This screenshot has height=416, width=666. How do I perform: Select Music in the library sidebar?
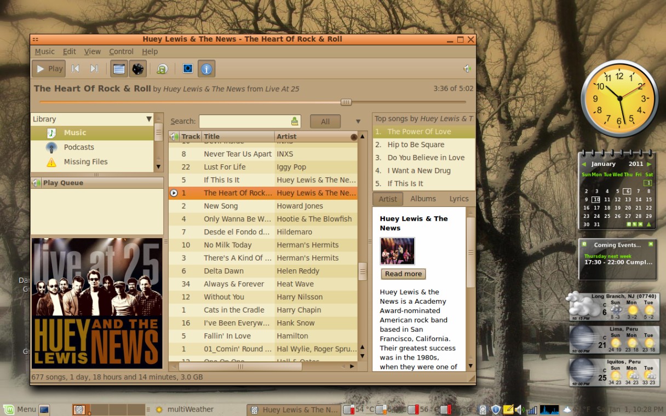click(92, 132)
